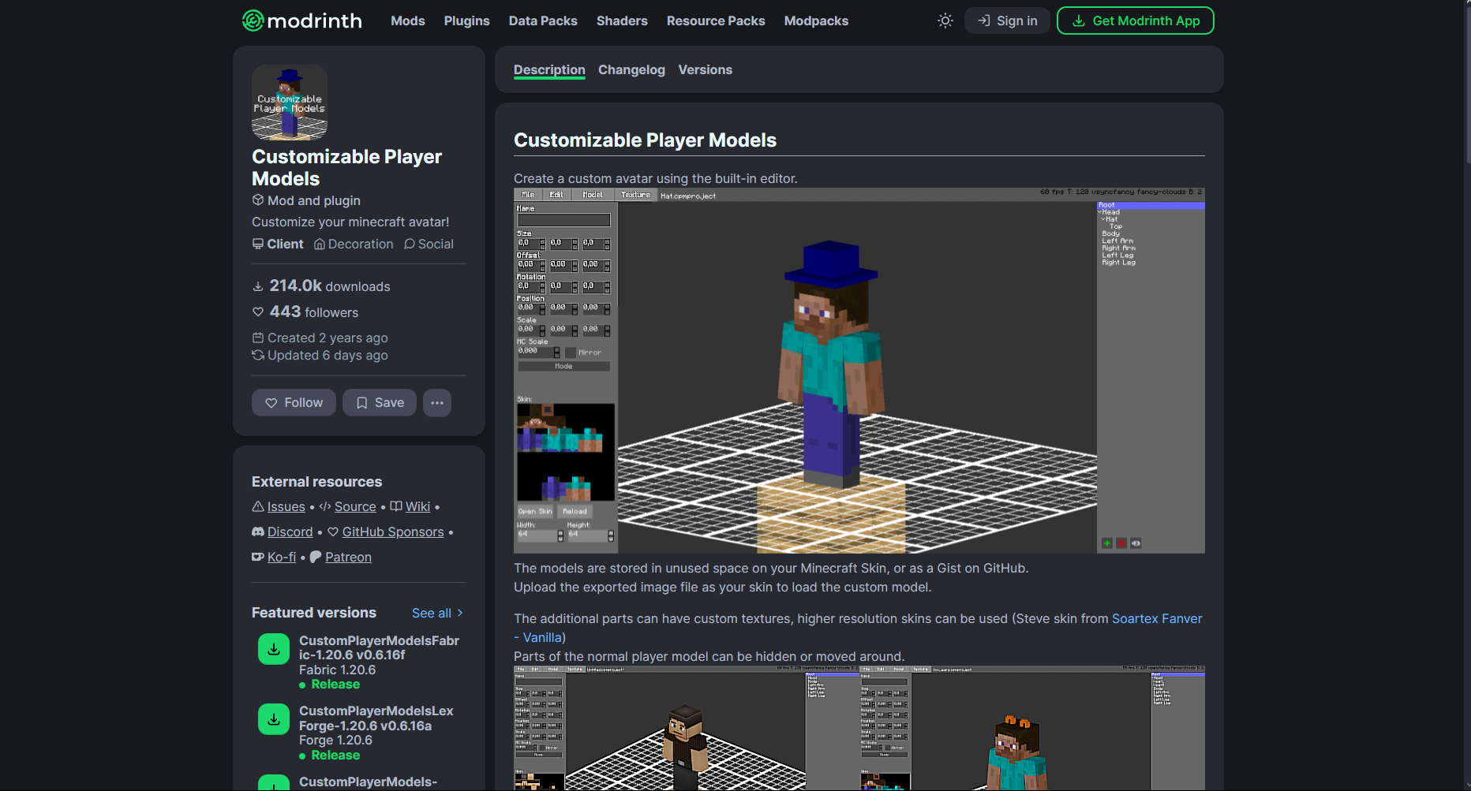Go to Resource Packs
Image resolution: width=1471 pixels, height=791 pixels.
pyautogui.click(x=716, y=21)
